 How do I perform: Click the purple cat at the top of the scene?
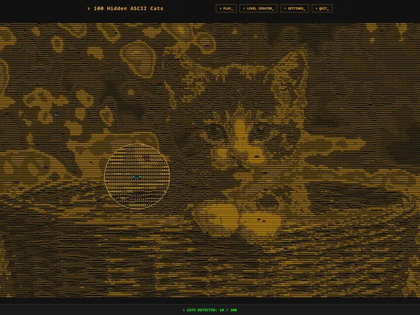207,46
